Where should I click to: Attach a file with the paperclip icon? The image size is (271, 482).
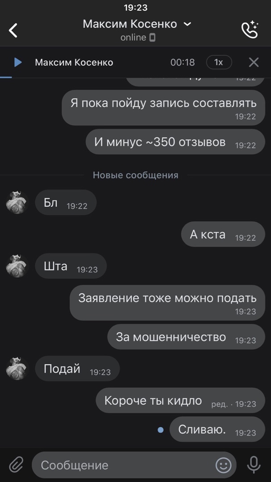tap(16, 465)
